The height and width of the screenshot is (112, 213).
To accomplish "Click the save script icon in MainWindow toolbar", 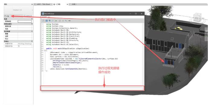I will point(47,21).
